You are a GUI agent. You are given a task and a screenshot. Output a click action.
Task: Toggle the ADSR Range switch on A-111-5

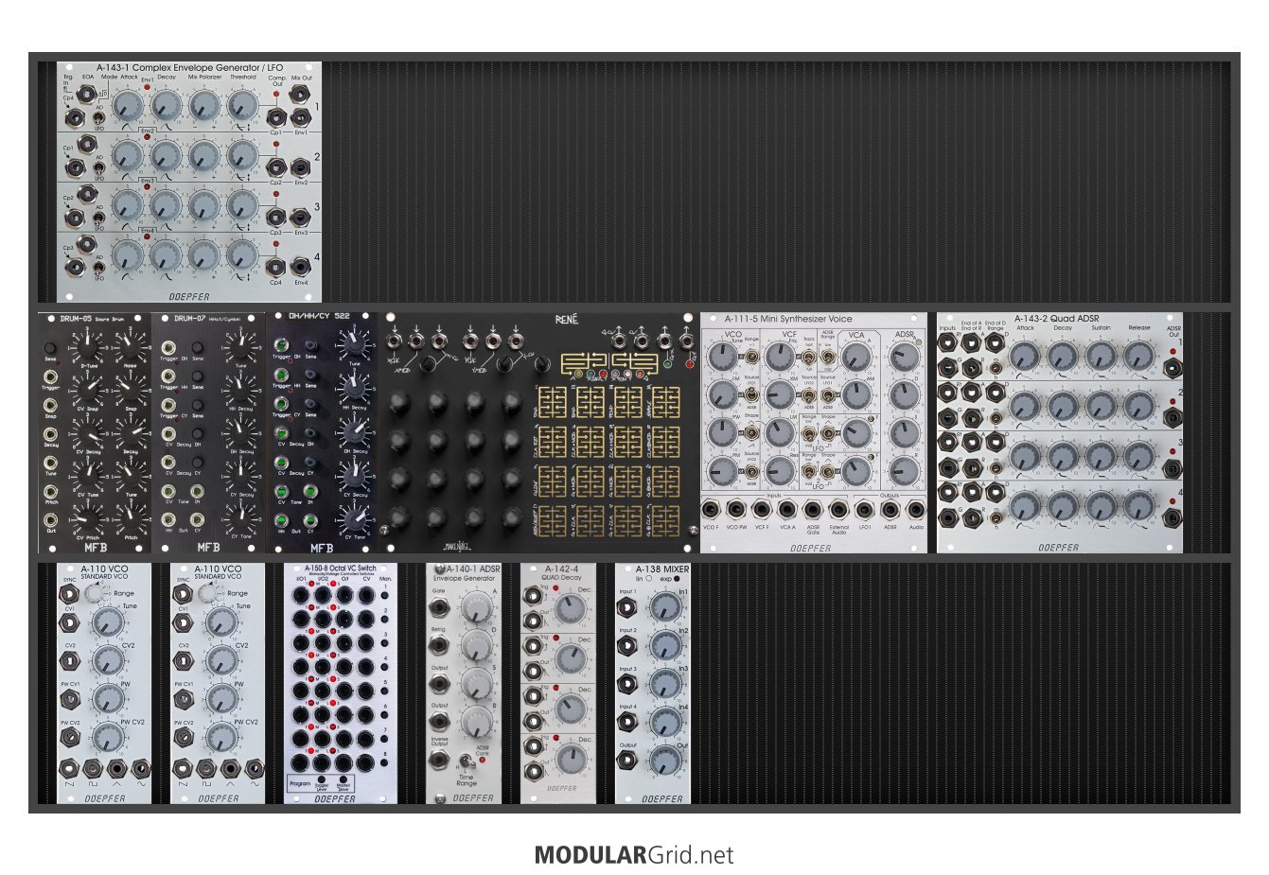pyautogui.click(x=827, y=357)
